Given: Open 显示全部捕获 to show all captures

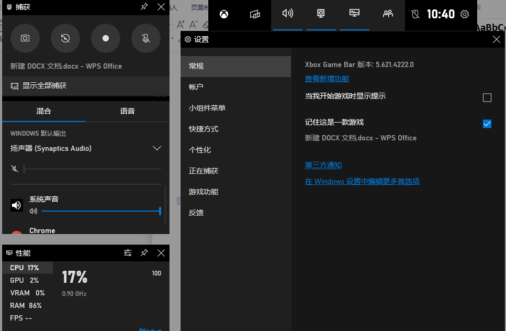Looking at the screenshot, I should (x=85, y=85).
